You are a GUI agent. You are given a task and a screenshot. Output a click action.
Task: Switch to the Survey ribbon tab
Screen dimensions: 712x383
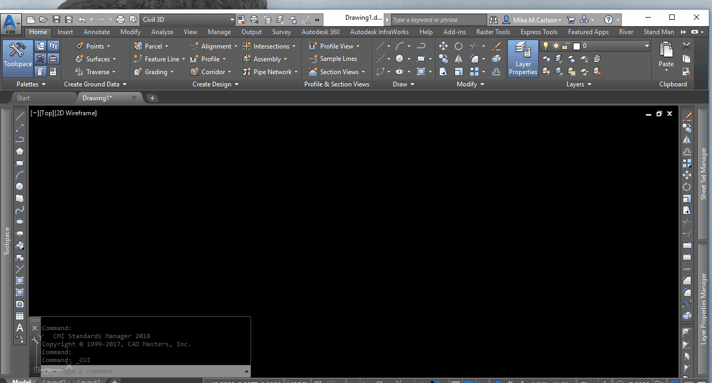[281, 32]
